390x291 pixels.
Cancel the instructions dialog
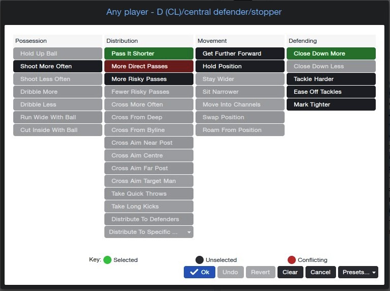click(x=321, y=272)
